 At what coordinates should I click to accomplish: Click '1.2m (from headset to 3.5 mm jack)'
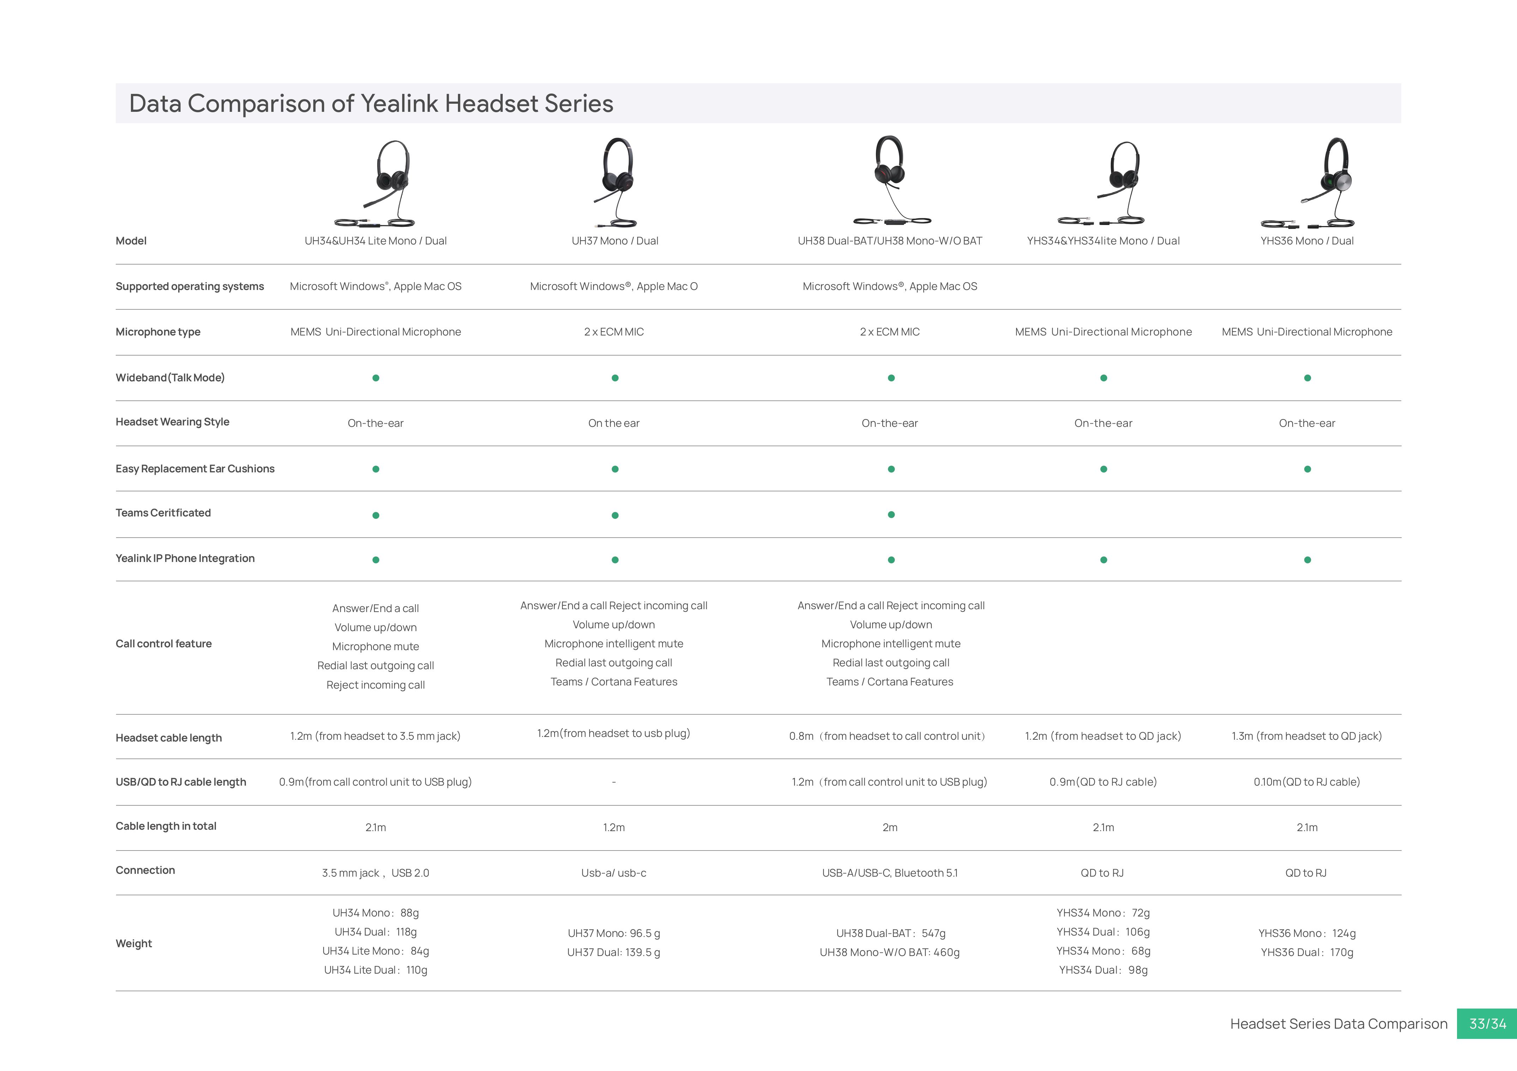375,737
